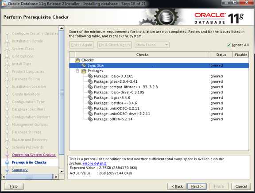Screen dimensions: 255x193
Task: Click the icon beside Package libaio-0.3.105
Action: 90,76
